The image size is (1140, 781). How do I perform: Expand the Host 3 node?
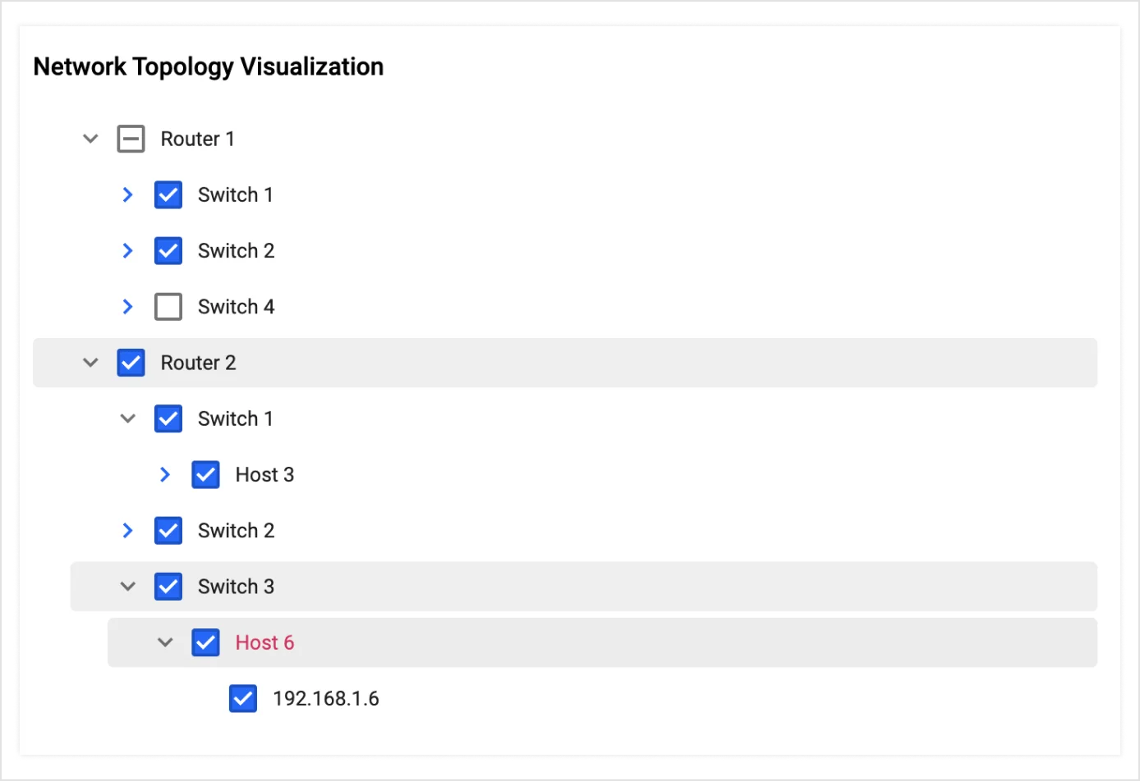click(x=165, y=474)
